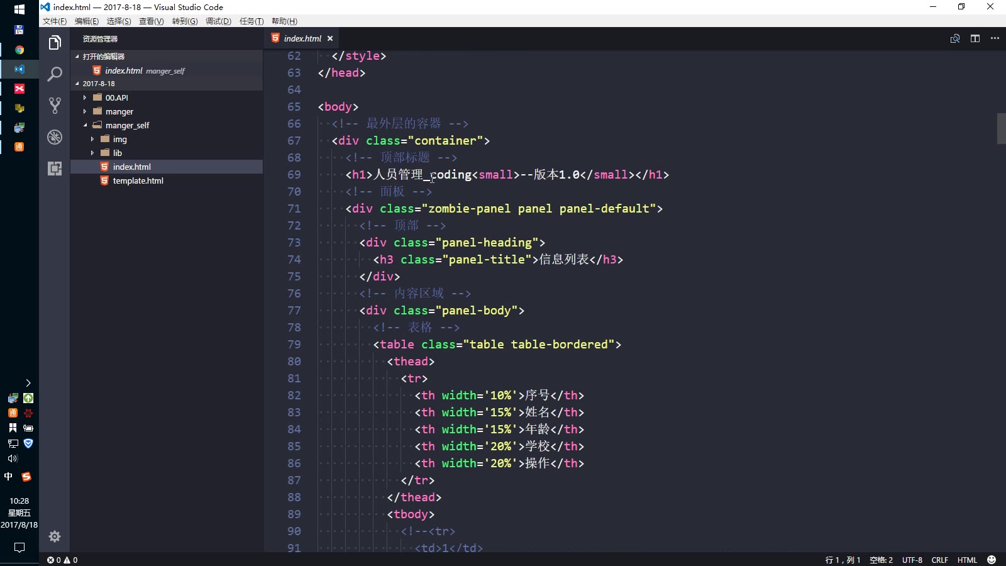
Task: Change file encoding UTF-8
Action: tap(912, 560)
